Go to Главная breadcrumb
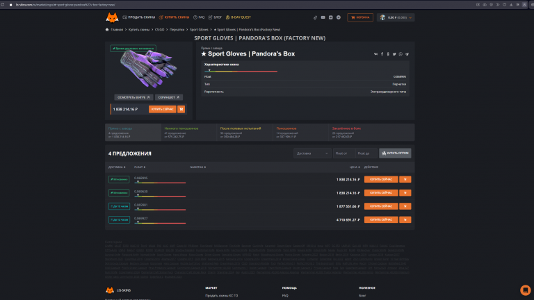Screen dimensions: 534x300 (x=117, y=30)
